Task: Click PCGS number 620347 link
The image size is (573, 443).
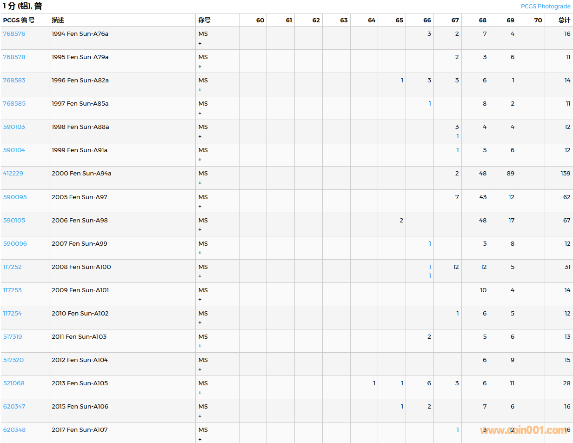Action: (14, 407)
